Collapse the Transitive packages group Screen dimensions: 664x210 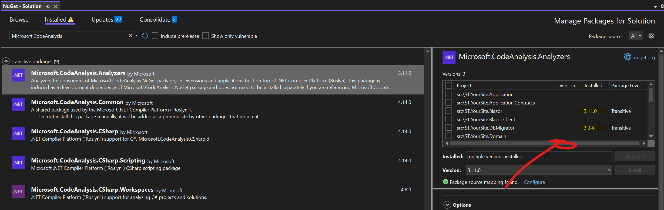coord(6,61)
